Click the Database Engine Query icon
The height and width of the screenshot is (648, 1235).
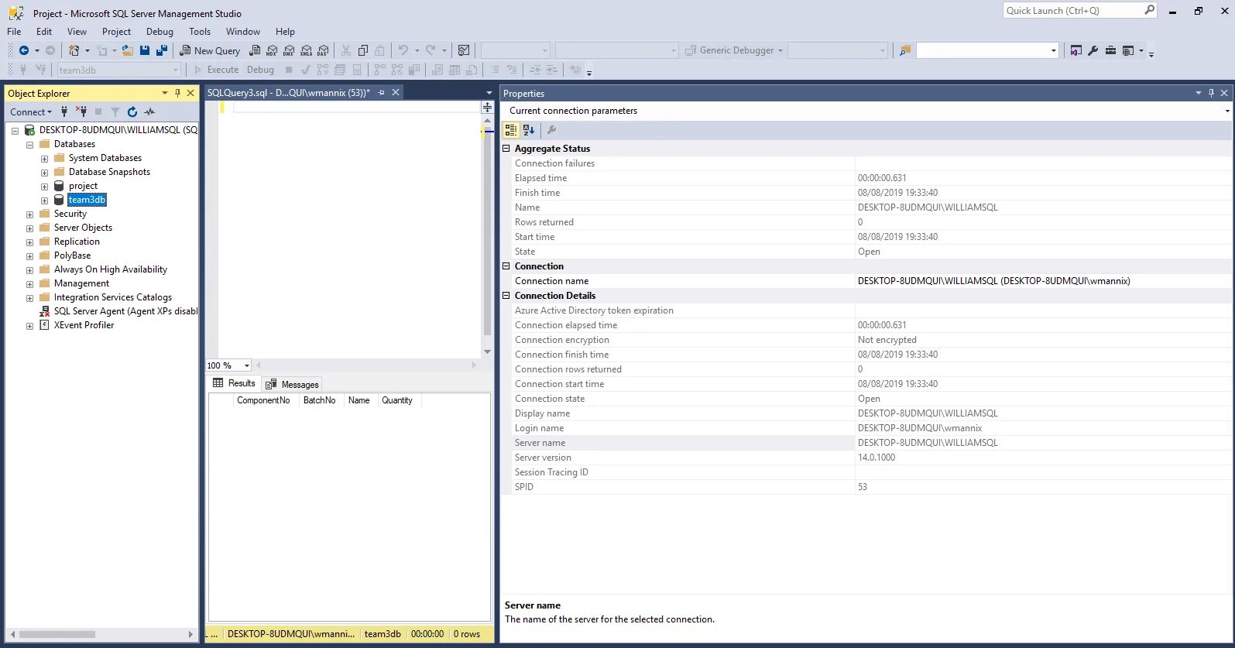[x=255, y=50]
